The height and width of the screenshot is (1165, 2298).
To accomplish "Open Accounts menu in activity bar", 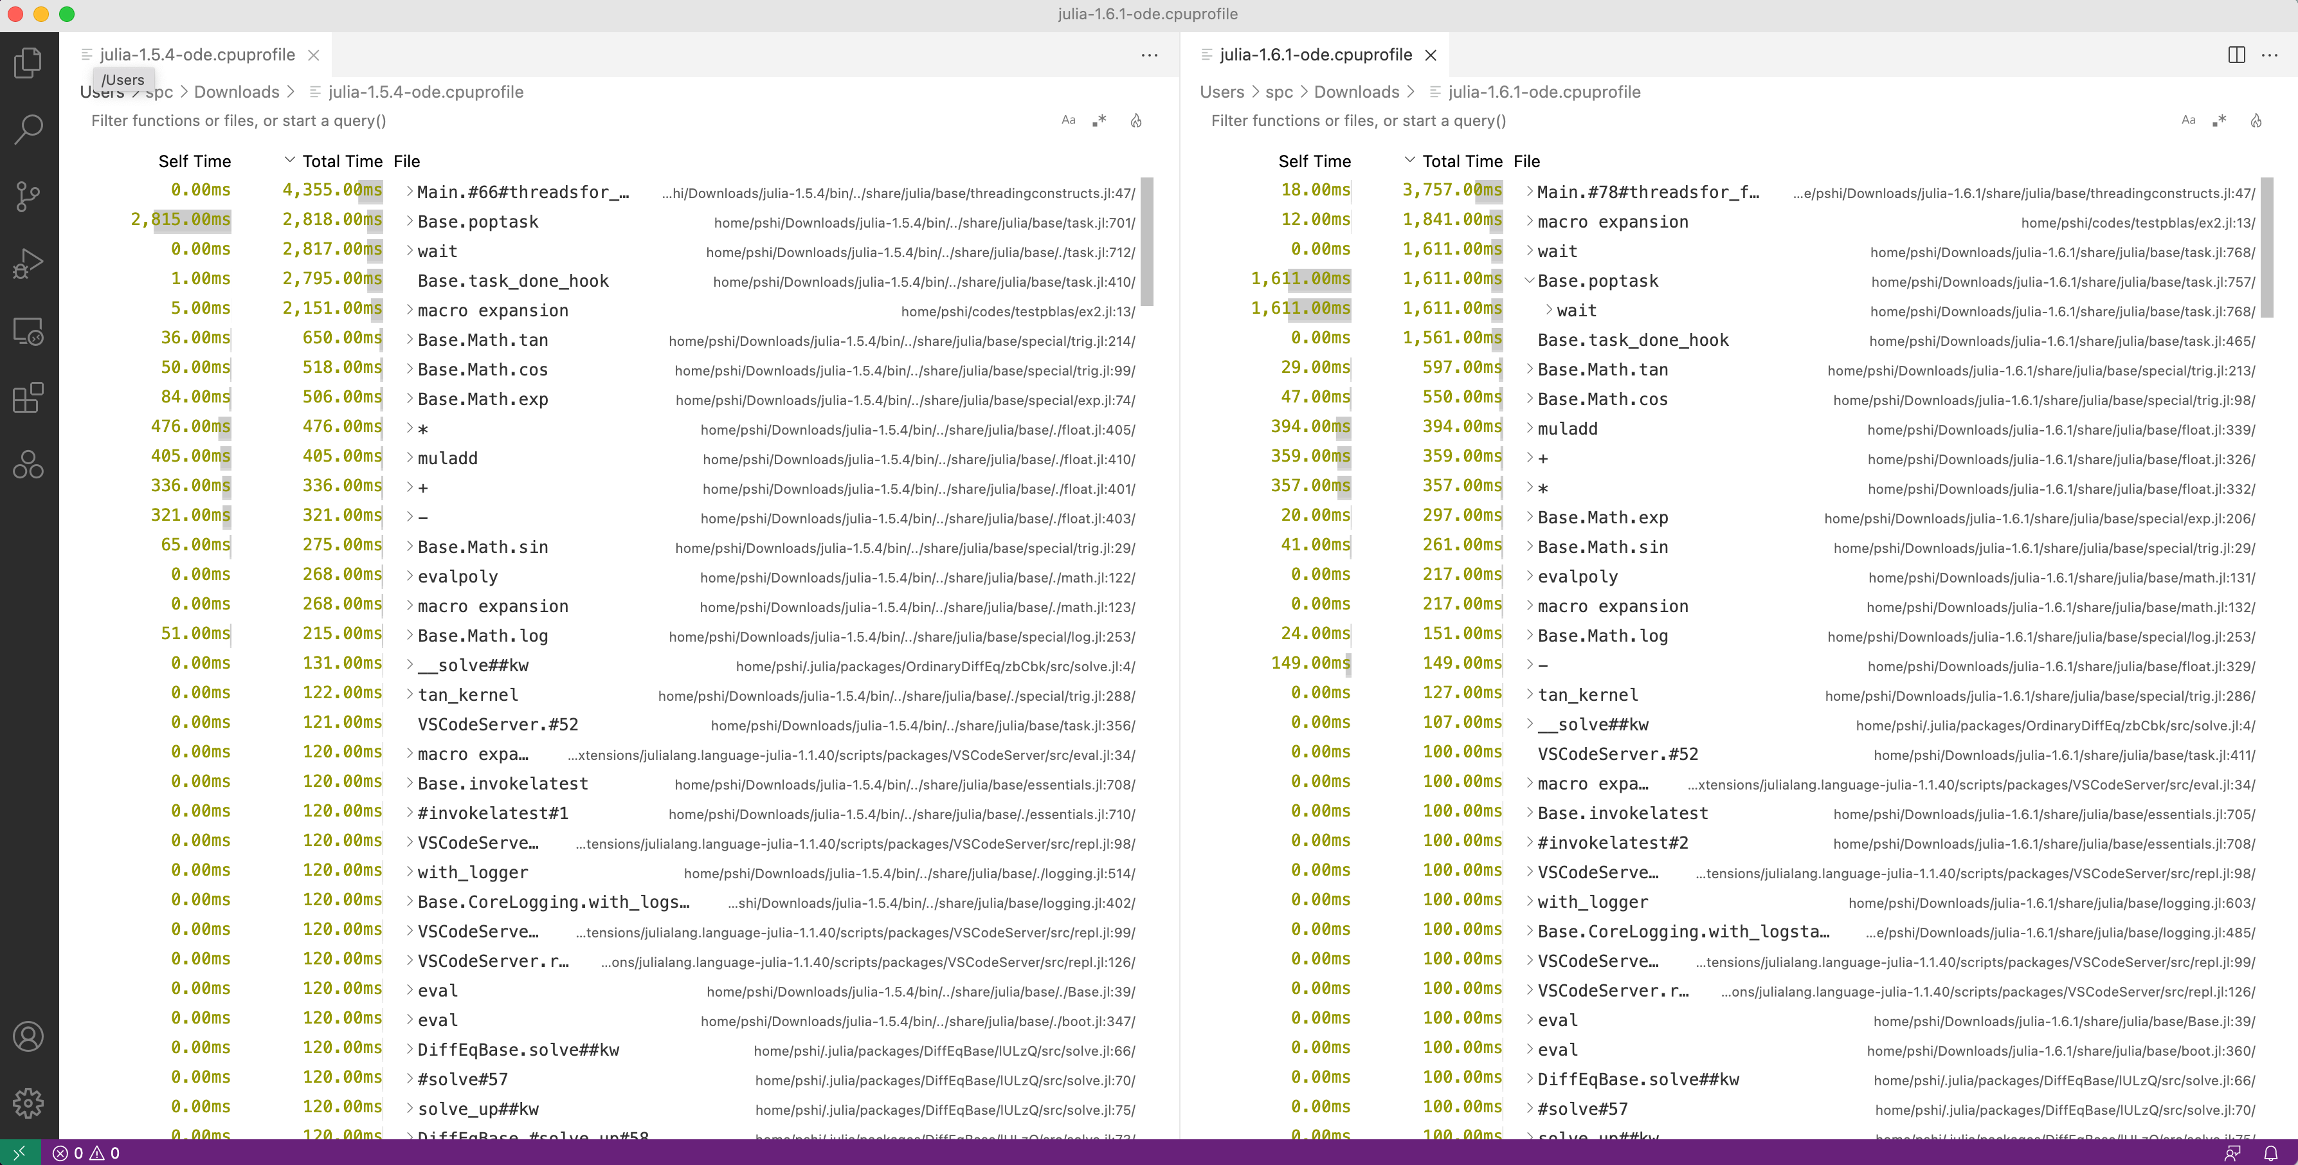I will (28, 1036).
